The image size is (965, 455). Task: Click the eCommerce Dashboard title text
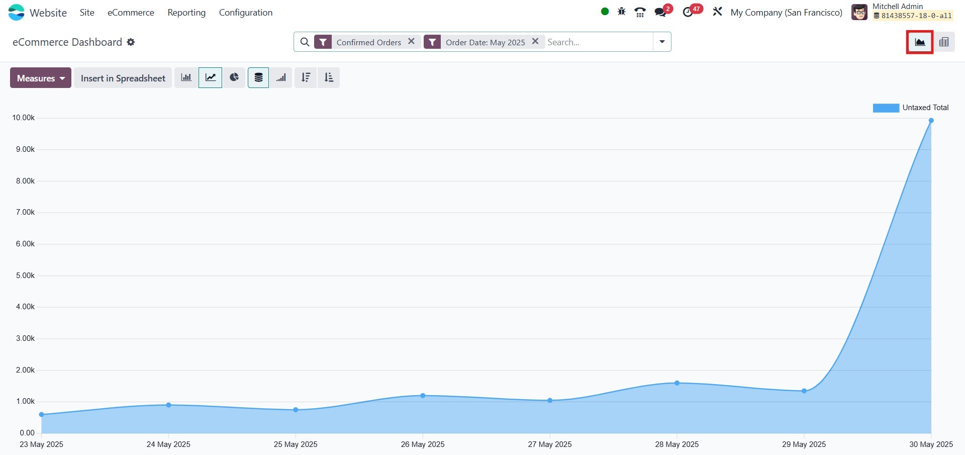67,42
